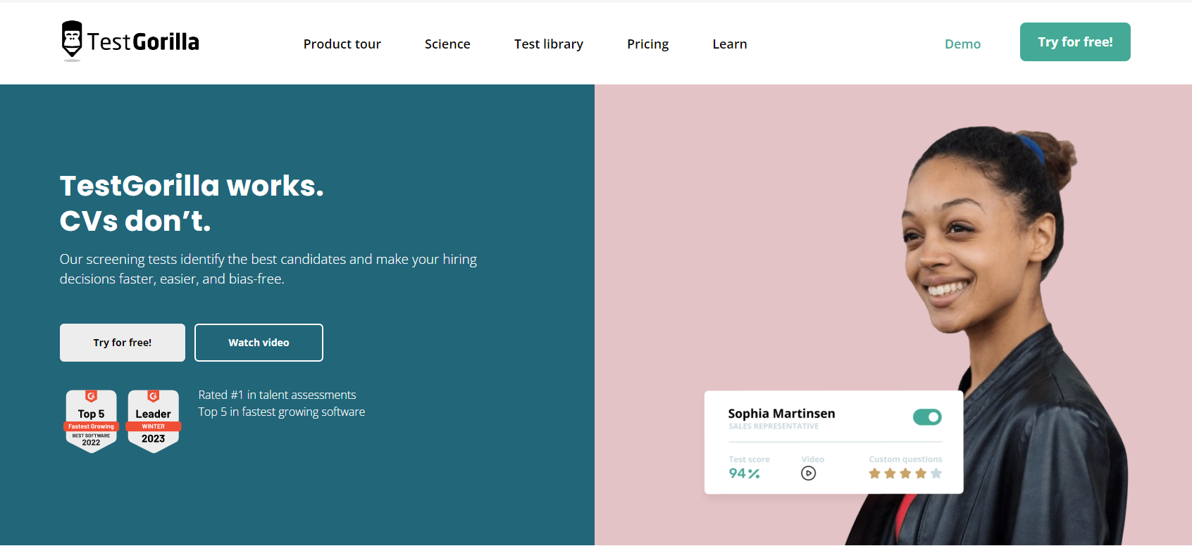Click the Sophia Martinsen name
The height and width of the screenshot is (546, 1192).
click(x=781, y=414)
